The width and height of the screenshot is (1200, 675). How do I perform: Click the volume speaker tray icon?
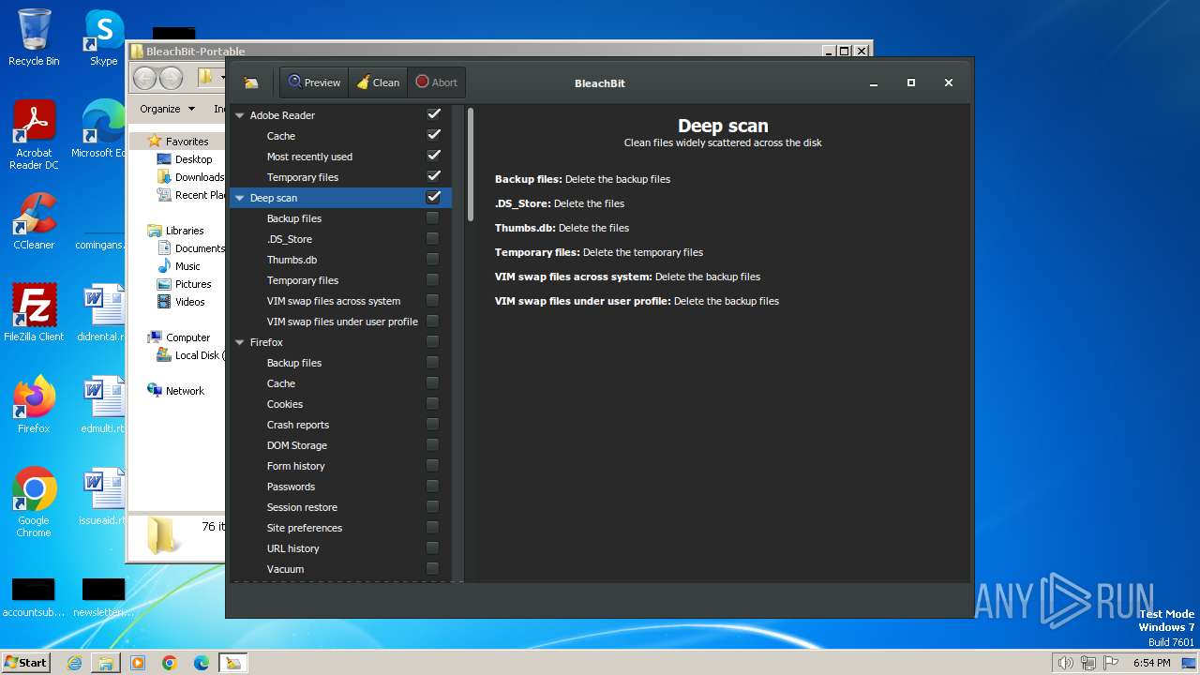pyautogui.click(x=1065, y=663)
